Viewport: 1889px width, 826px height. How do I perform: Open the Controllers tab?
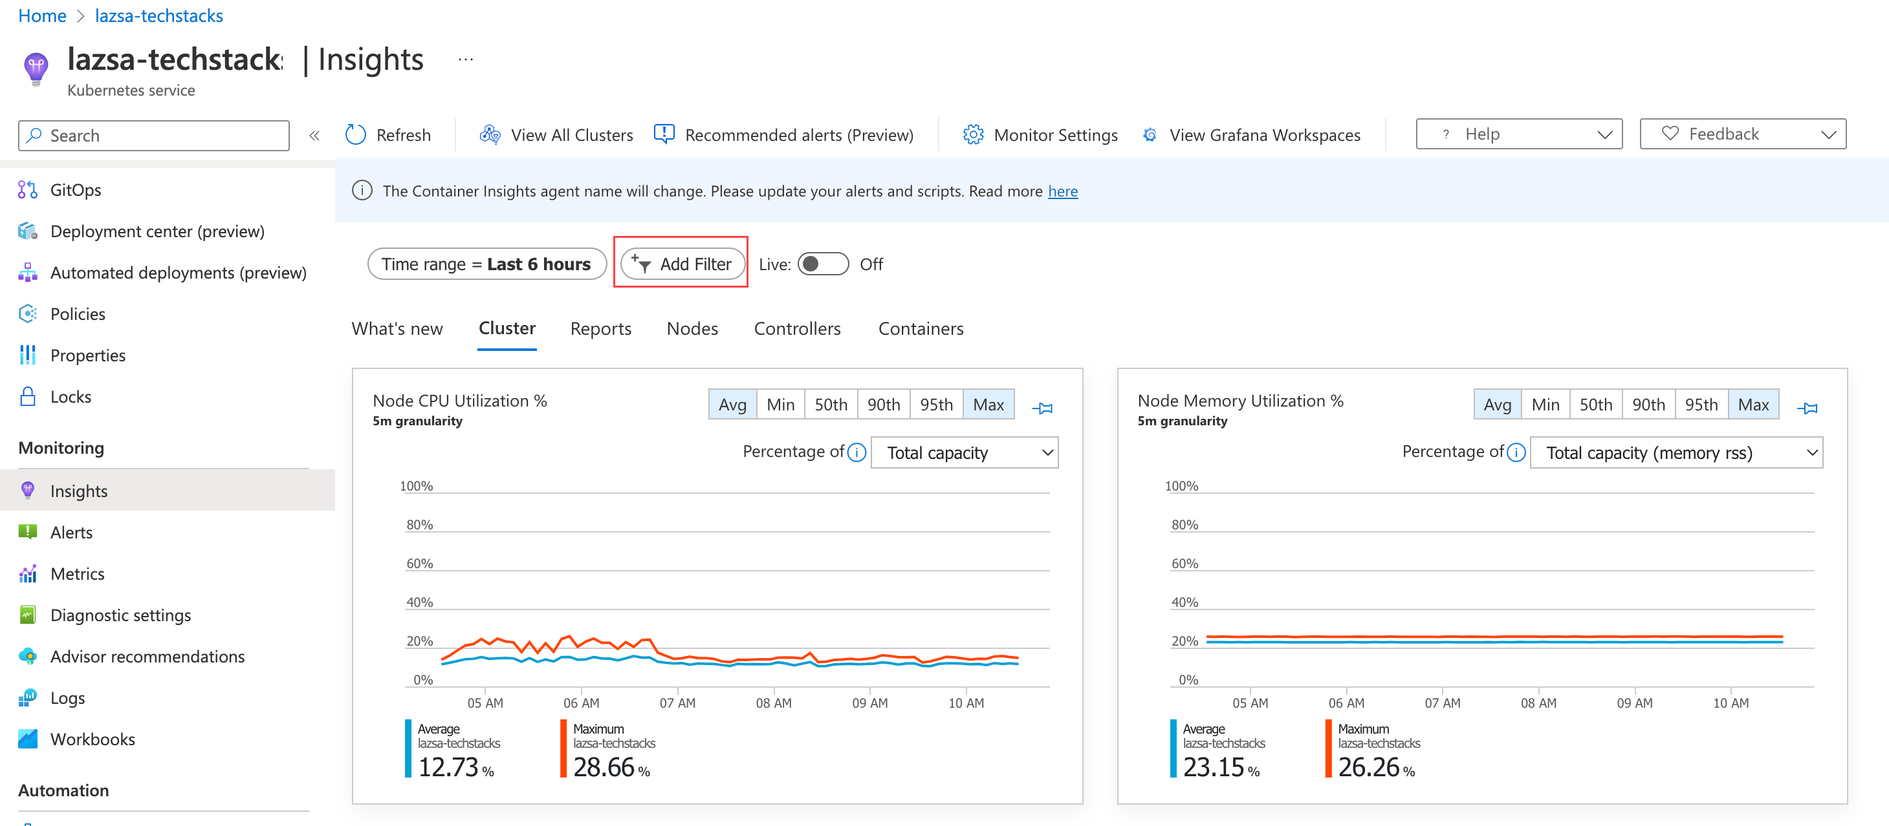tap(797, 329)
